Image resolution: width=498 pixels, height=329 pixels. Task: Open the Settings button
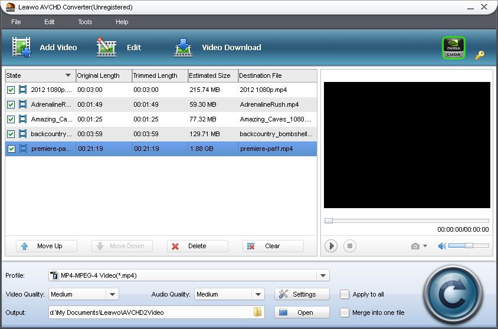click(x=302, y=294)
